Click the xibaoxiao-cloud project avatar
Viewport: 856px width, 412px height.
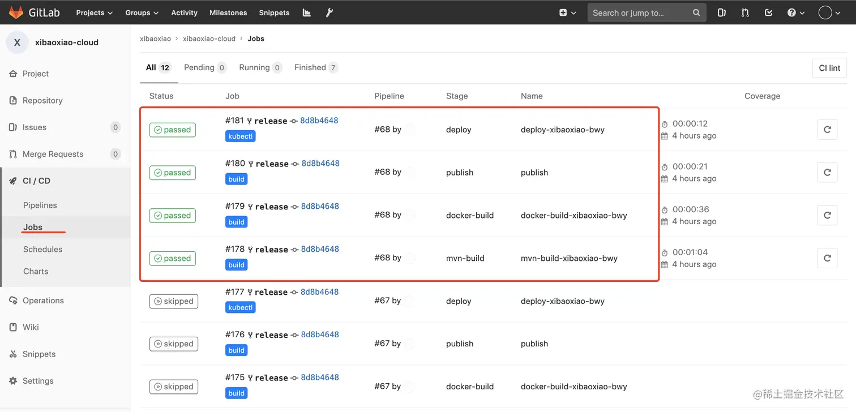point(17,42)
